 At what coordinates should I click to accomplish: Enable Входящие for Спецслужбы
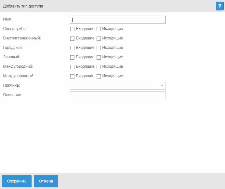tap(72, 29)
